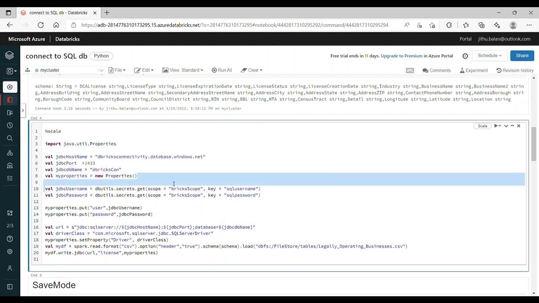Open the Comments panel
The image size is (539, 303).
[437, 70]
